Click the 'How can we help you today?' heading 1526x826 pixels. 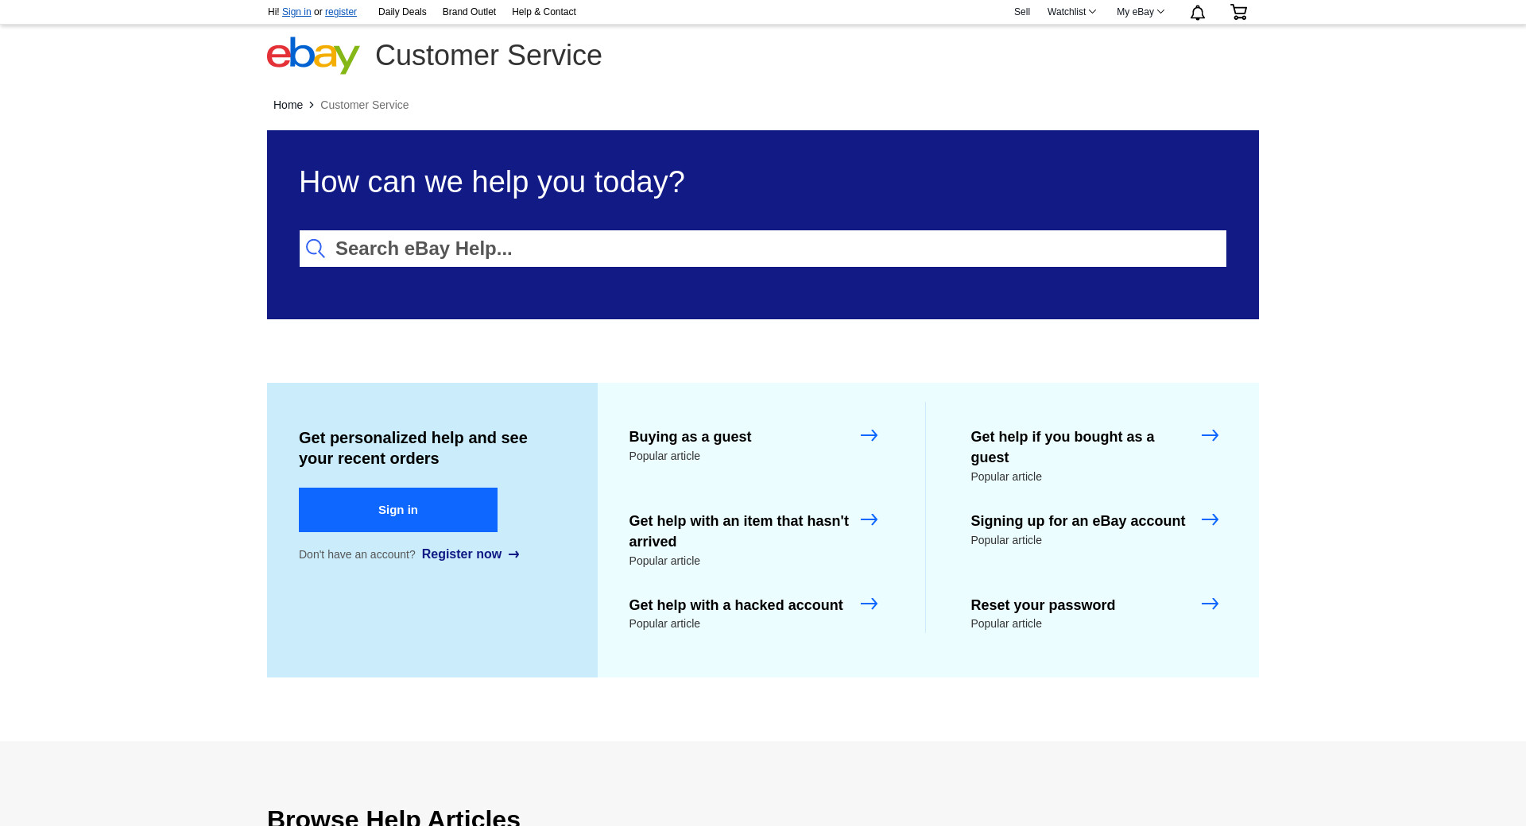492,182
